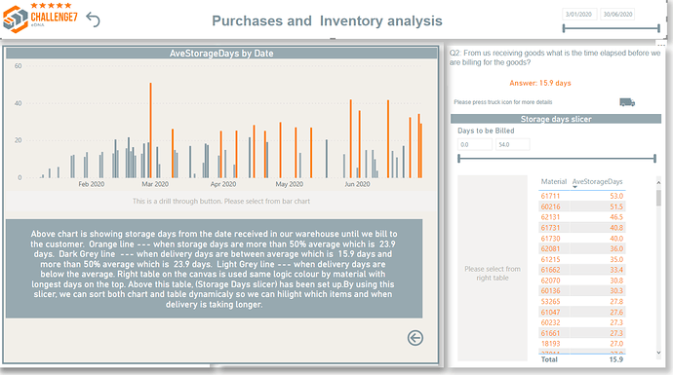Viewport: 673px width, 375px height.
Task: Click the Days to be Billed maximum field 54.0
Action: 512,145
